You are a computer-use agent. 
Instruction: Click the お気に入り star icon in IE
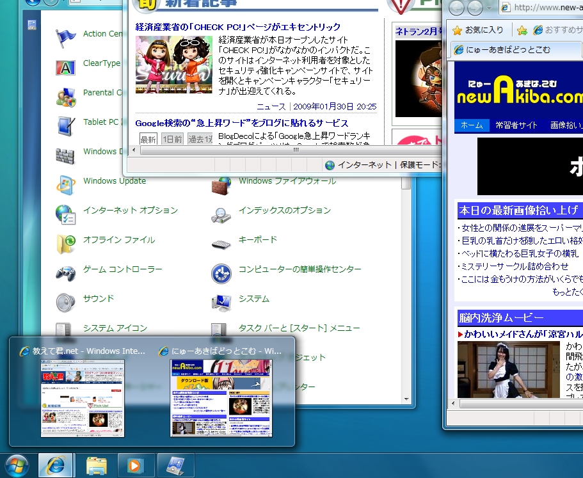click(458, 30)
